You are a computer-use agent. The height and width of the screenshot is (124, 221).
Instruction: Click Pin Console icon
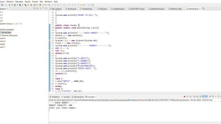(210, 96)
